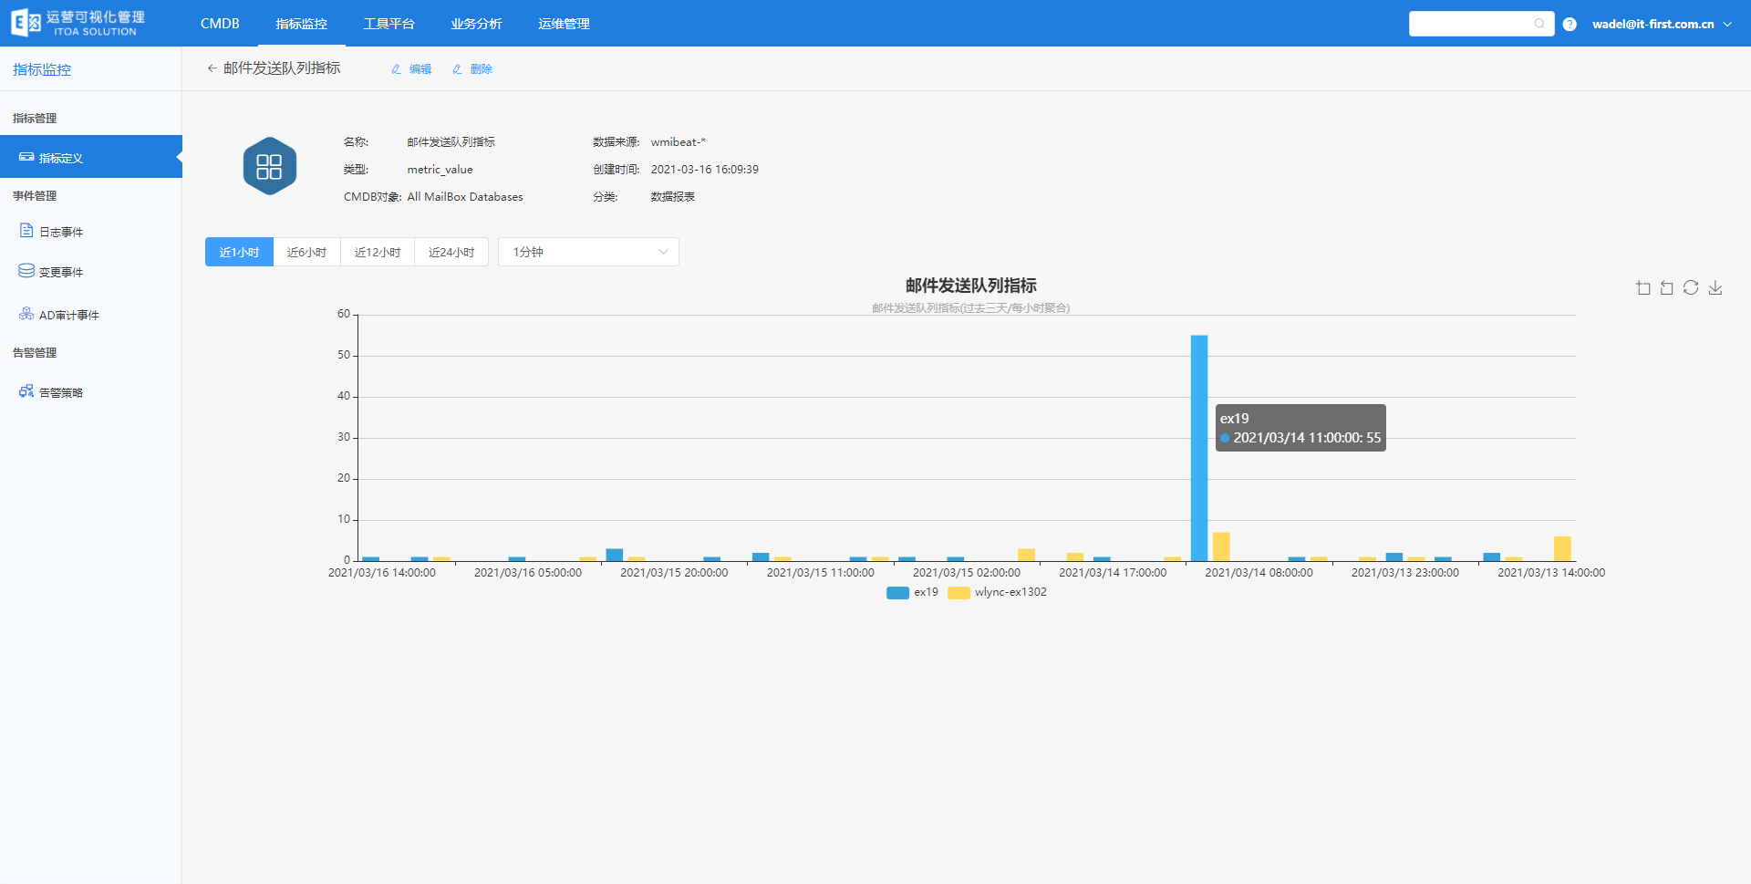Click the zoom reset chart tool icon
Screen dimensions: 1751x884
click(1667, 288)
